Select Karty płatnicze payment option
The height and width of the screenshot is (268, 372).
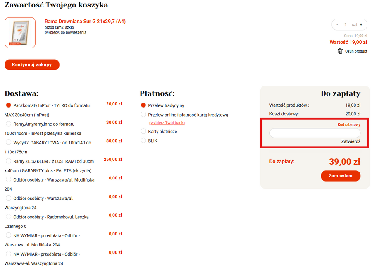pos(143,132)
